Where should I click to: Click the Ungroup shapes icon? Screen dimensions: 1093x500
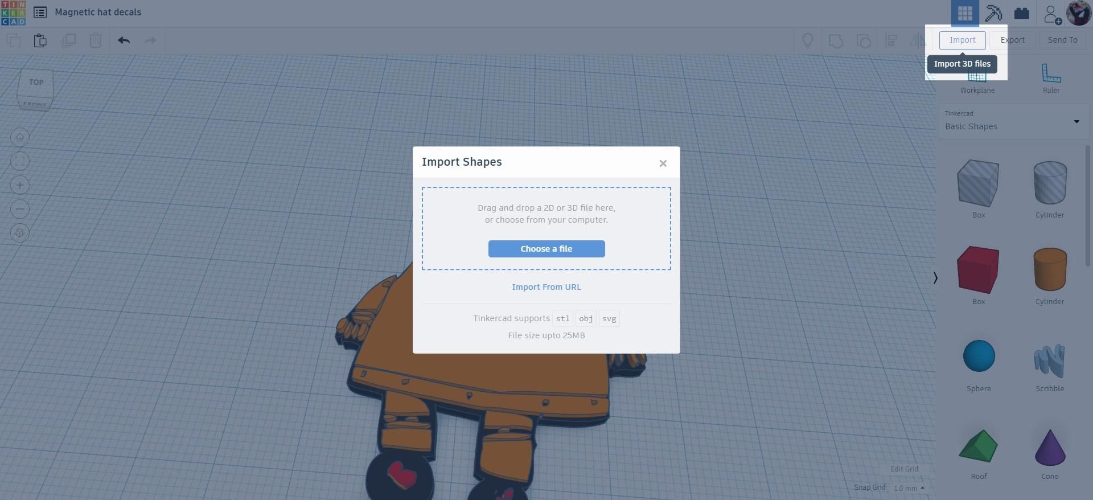(x=864, y=40)
